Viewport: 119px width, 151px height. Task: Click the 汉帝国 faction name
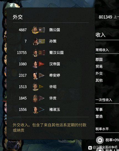55,64
